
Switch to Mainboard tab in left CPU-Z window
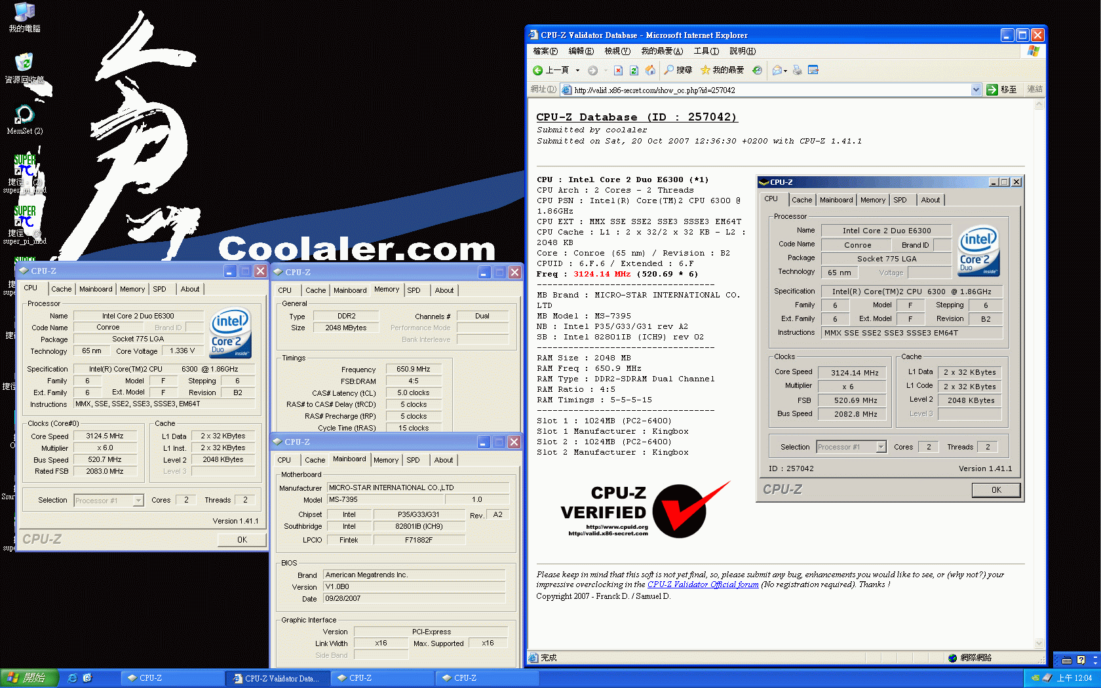pos(96,289)
